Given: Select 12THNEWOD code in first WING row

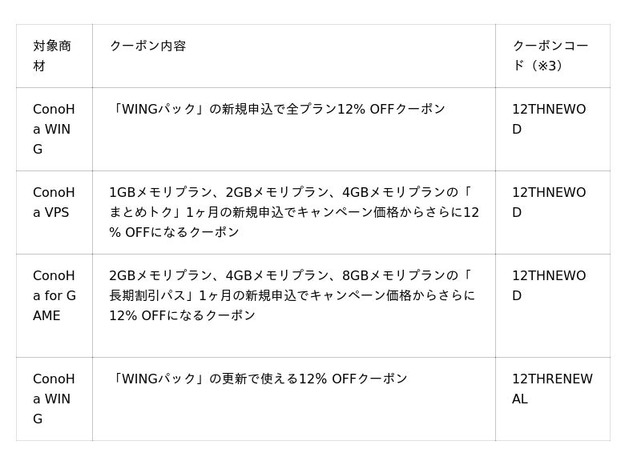Looking at the screenshot, I should point(549,119).
